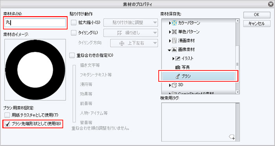Select イラスト in the save location tree
Image resolution: width=275 pixels, height=146 pixels.
point(187,59)
